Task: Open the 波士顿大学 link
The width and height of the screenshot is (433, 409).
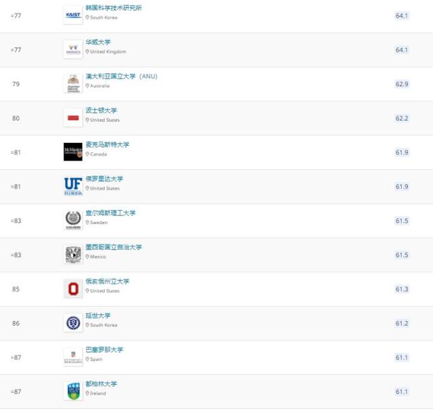Action: tap(101, 110)
